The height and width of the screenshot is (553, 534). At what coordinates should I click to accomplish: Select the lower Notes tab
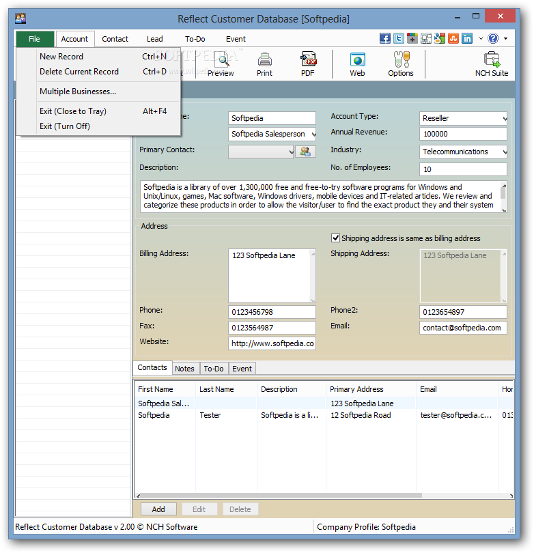pyautogui.click(x=185, y=369)
